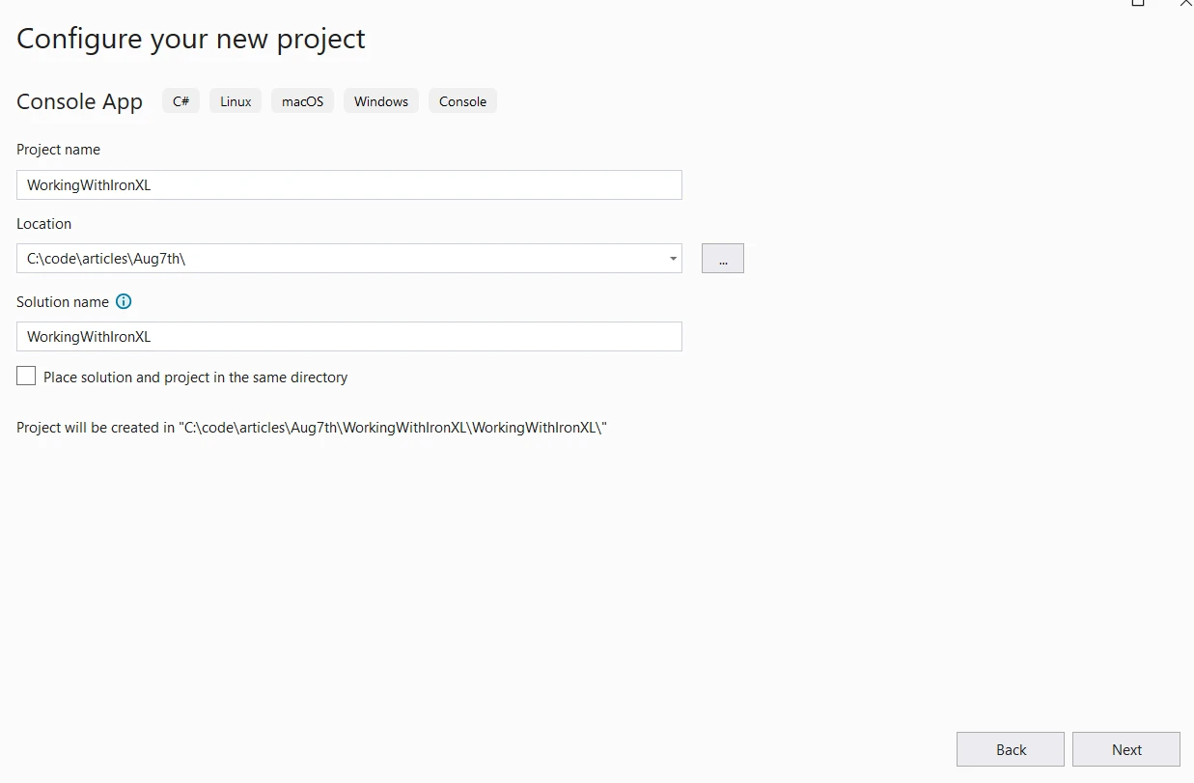Image resolution: width=1194 pixels, height=783 pixels.
Task: Click the "Console App" template title
Action: [79, 101]
